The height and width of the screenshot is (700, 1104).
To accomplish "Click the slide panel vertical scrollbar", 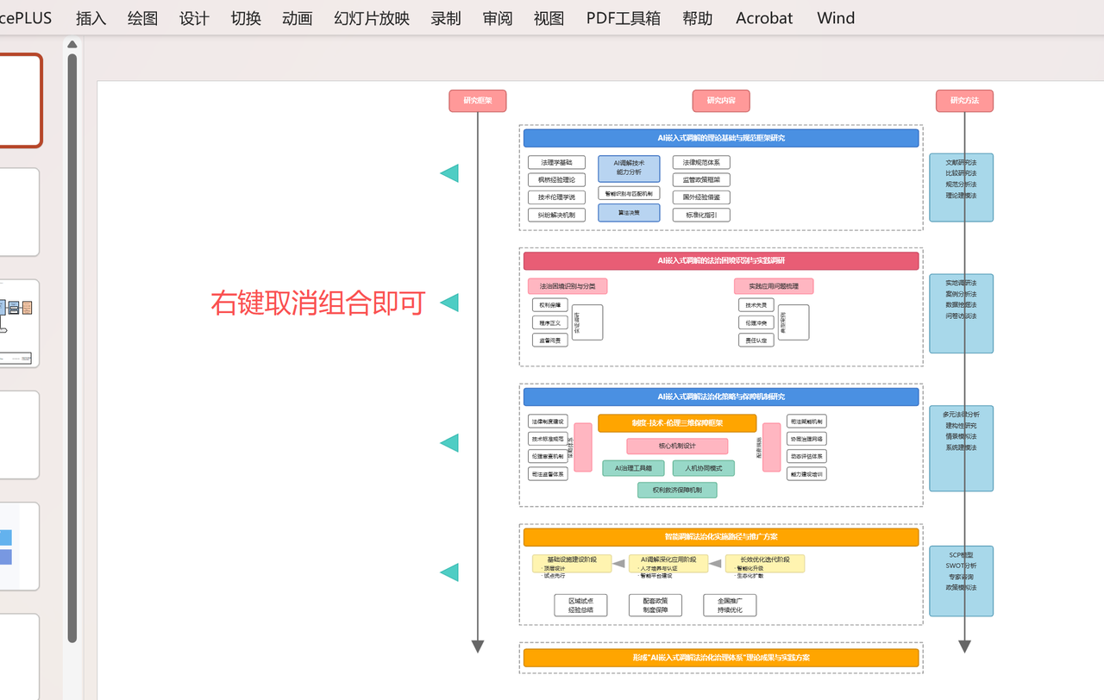I will pyautogui.click(x=72, y=345).
